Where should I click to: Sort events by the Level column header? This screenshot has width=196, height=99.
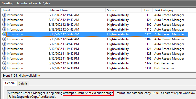click(24, 10)
